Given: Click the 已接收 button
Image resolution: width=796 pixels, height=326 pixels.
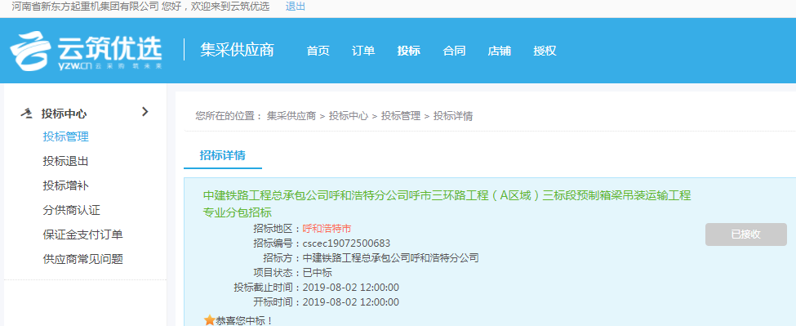Looking at the screenshot, I should point(745,234).
